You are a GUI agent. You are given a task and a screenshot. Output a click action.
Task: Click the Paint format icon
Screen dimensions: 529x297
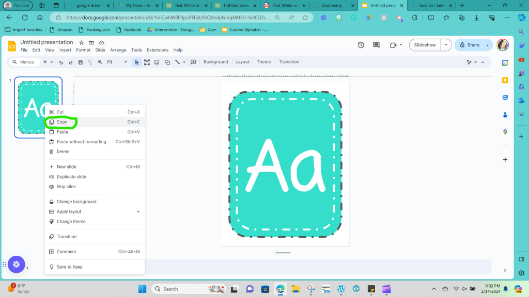pos(90,62)
